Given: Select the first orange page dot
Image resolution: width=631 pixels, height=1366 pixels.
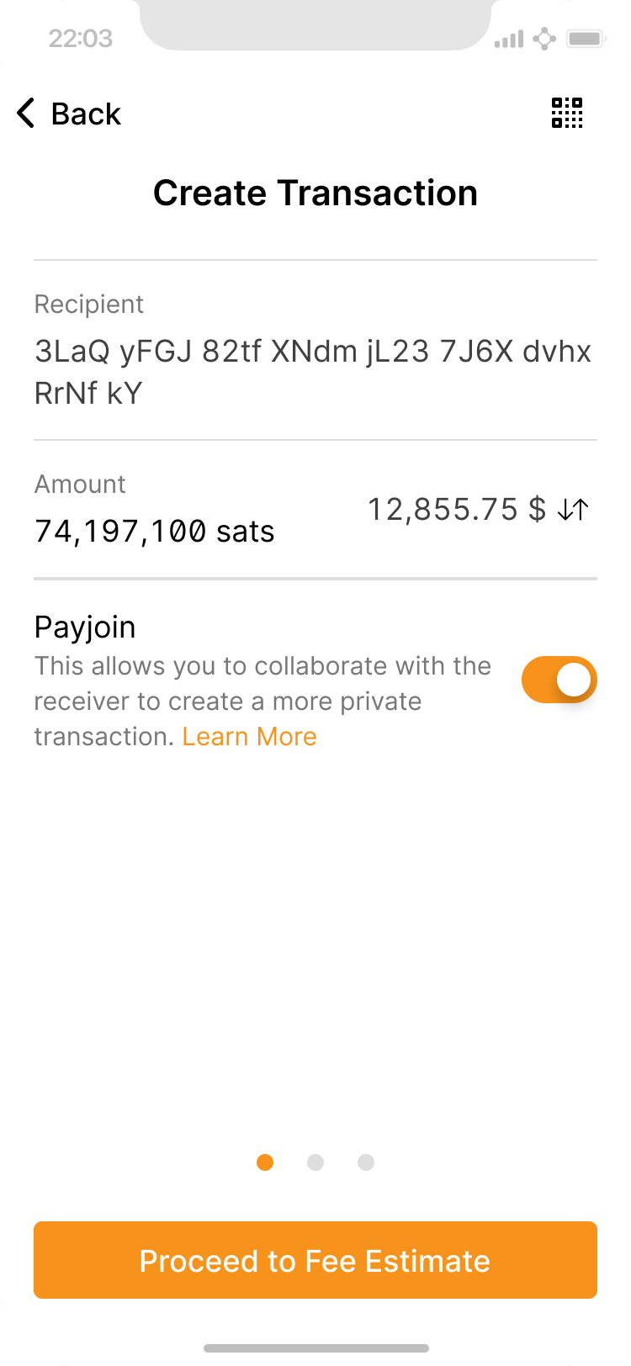Looking at the screenshot, I should click(x=265, y=1162).
